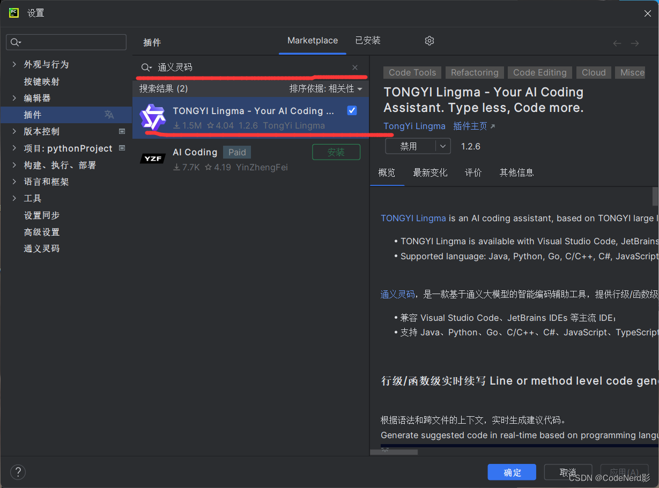Expand the 外观与行为 tree node
This screenshot has width=659, height=488.
(14, 64)
